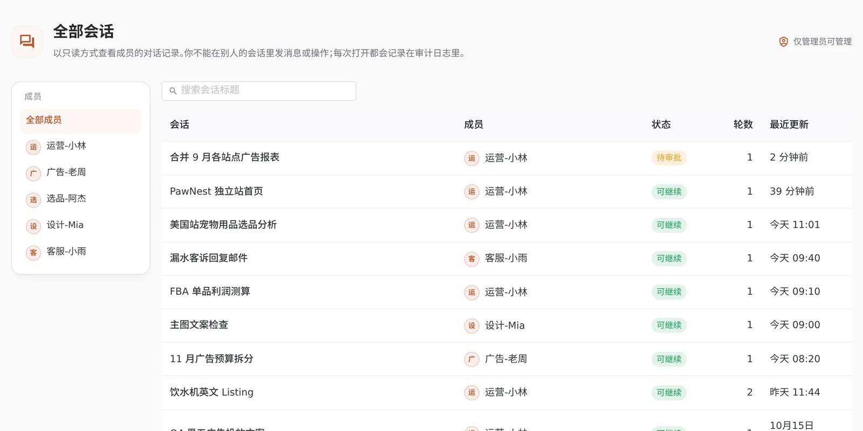Viewport: 863px width, 431px height.
Task: Click the 待审批 status badge
Action: point(669,158)
